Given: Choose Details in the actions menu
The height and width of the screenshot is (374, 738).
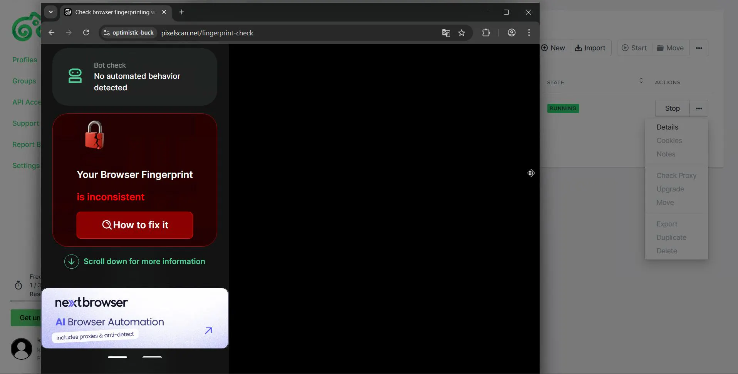Looking at the screenshot, I should (x=667, y=127).
